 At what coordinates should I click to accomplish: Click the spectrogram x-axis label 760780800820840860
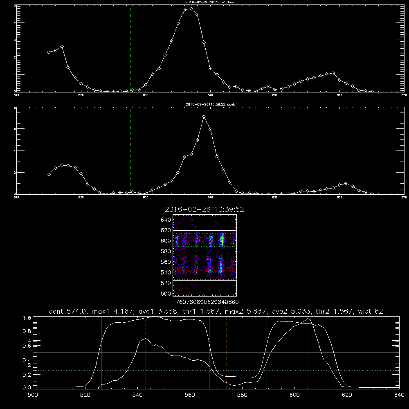(x=207, y=302)
